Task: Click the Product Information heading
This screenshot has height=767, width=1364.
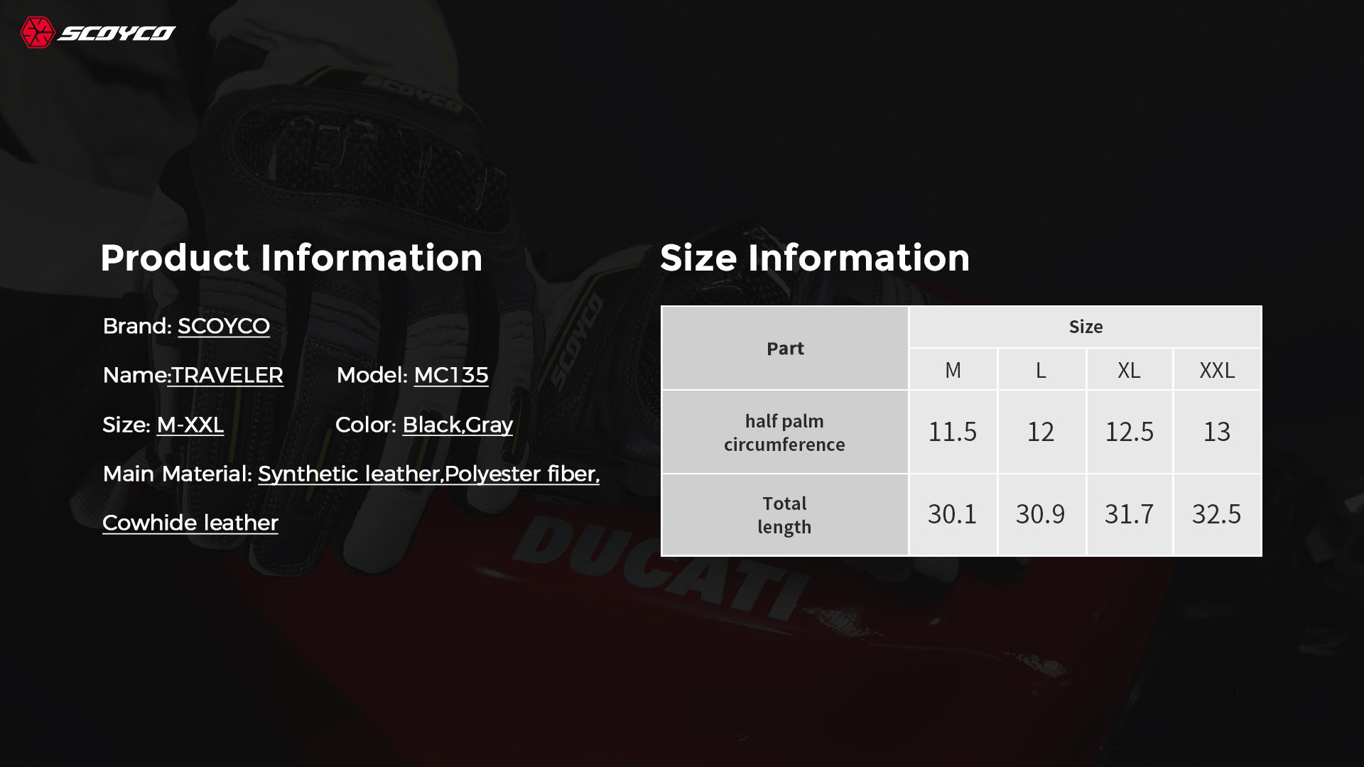Action: pyautogui.click(x=291, y=257)
